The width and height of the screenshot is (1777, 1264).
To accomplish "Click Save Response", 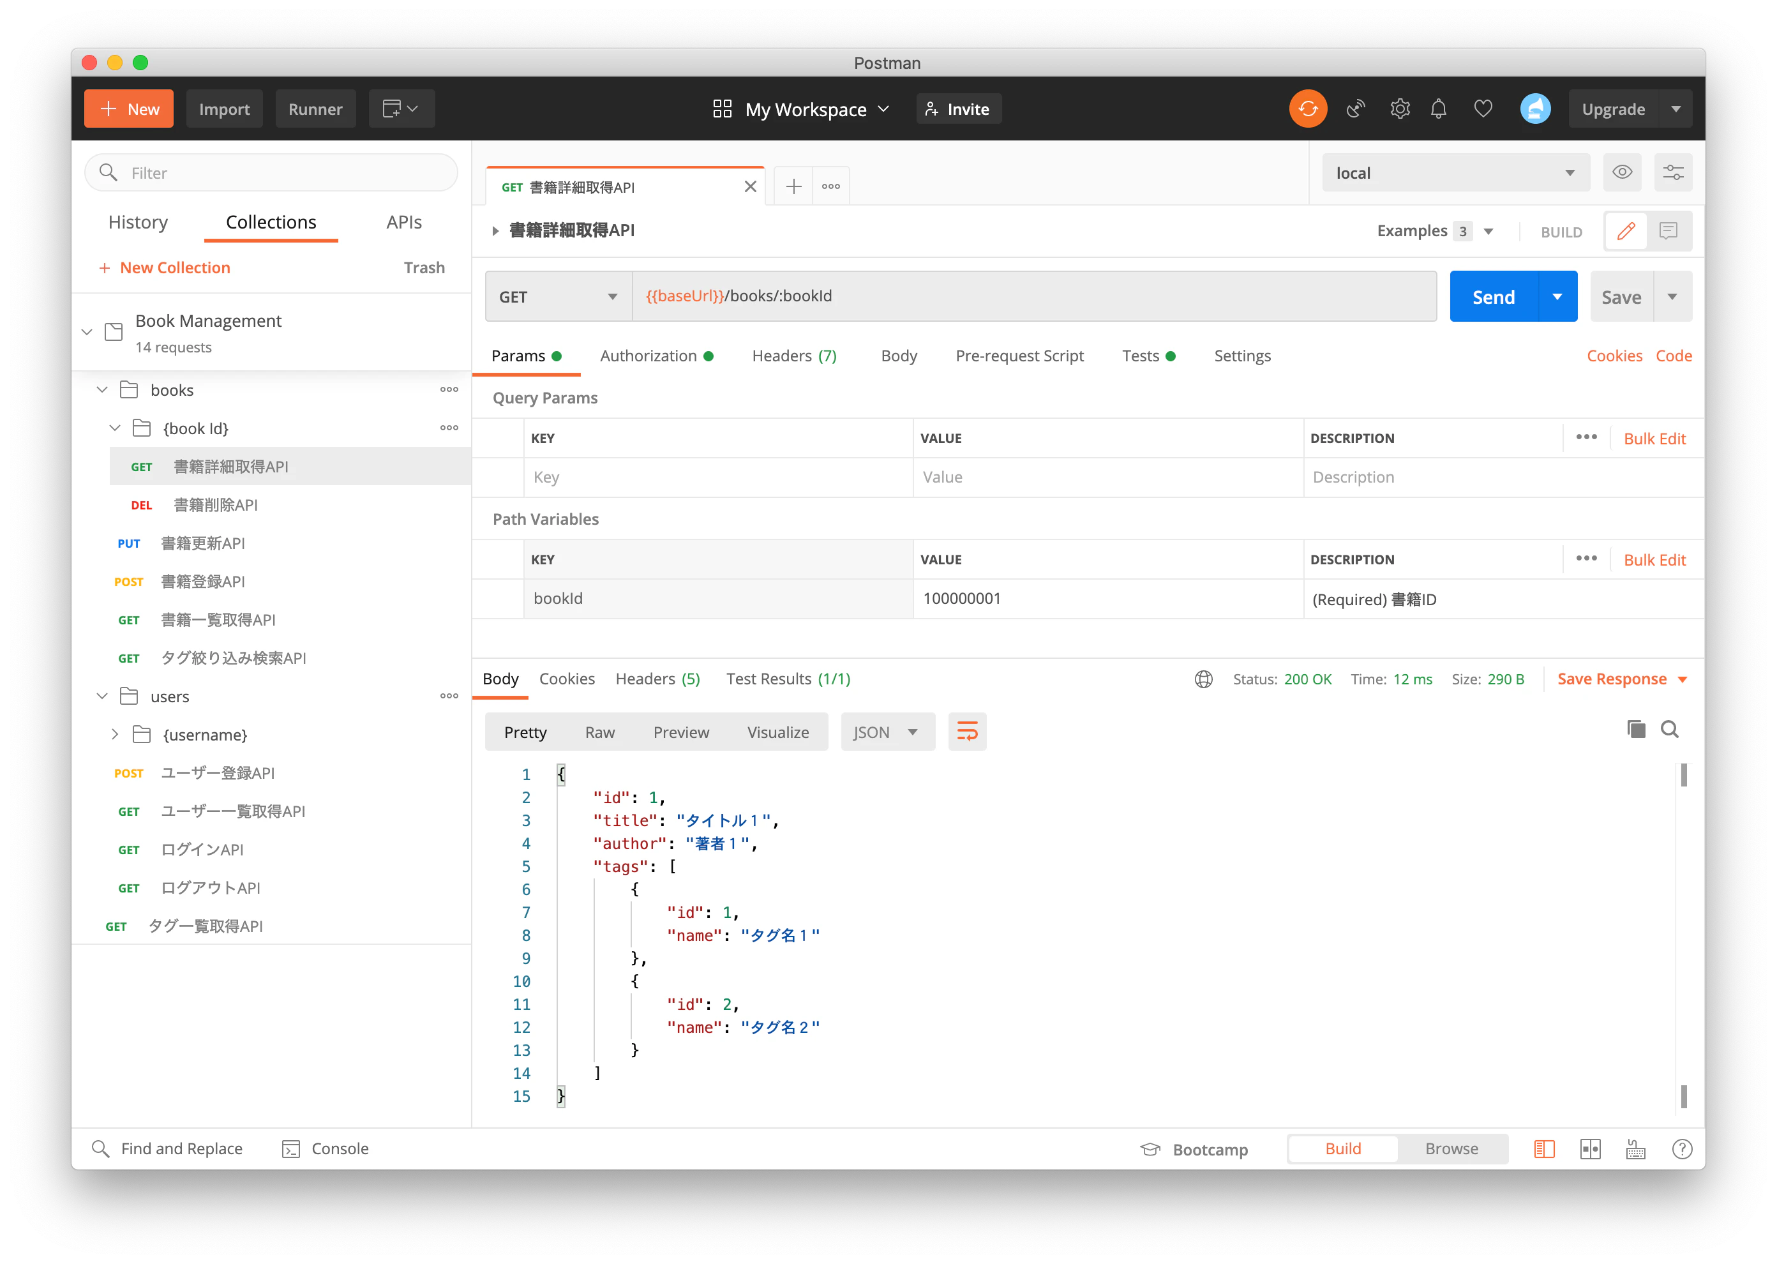I will (x=1621, y=679).
